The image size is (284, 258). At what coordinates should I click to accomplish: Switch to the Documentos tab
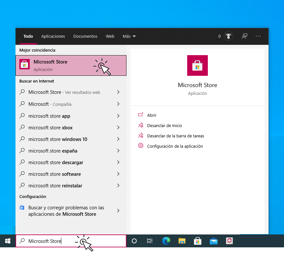[x=85, y=36]
